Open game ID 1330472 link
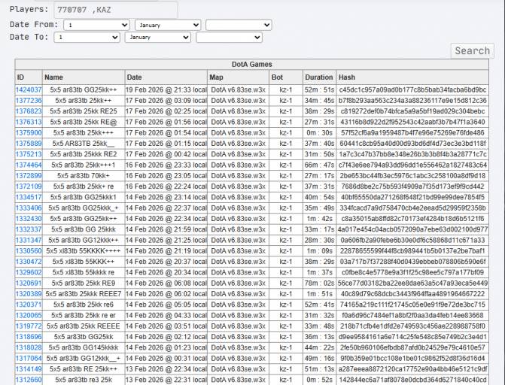505x385 pixels. click(29, 262)
